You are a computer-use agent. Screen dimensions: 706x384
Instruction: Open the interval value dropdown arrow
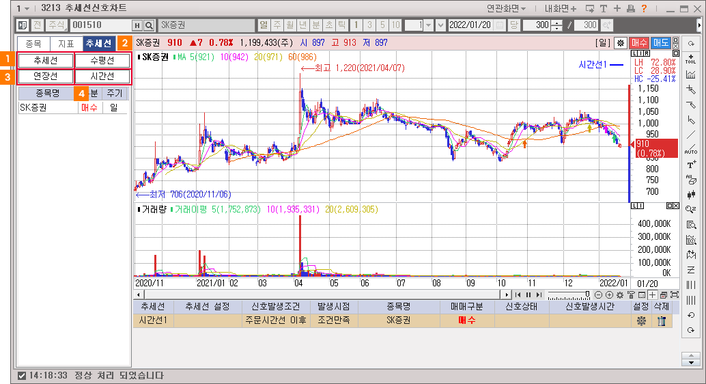[429, 25]
